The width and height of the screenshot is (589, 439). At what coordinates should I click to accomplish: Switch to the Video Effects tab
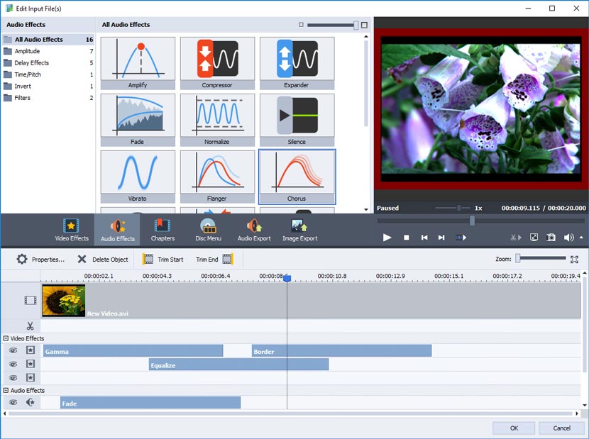71,228
